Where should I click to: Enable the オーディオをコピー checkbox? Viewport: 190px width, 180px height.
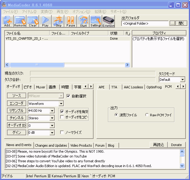click(62, 117)
